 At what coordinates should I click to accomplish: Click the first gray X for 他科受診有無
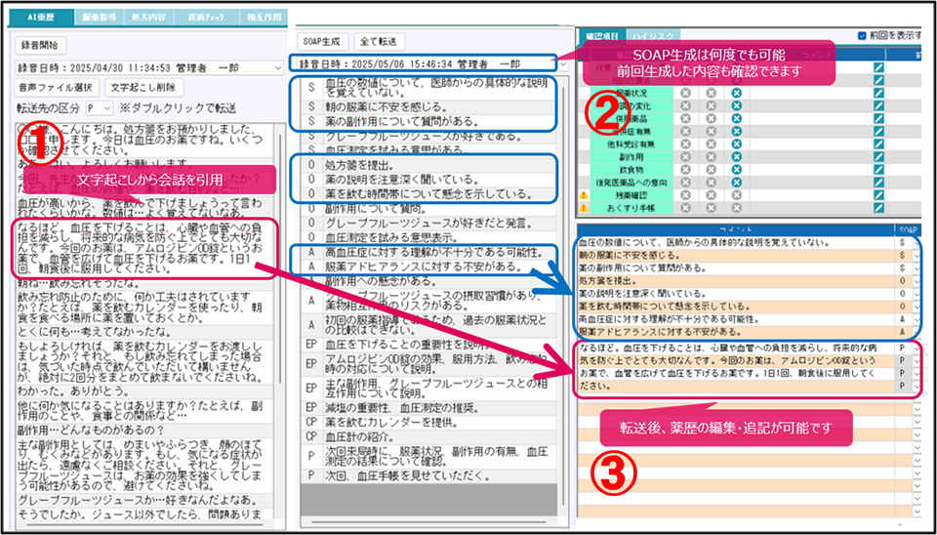[686, 143]
